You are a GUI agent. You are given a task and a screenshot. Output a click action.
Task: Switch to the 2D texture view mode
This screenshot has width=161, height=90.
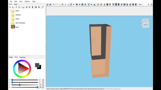pyautogui.click(x=92, y=4)
